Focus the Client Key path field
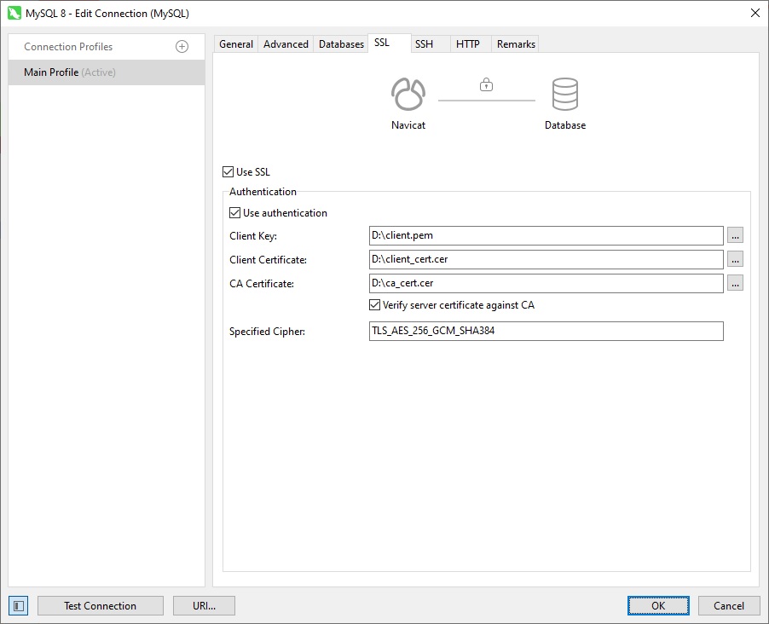 tap(546, 235)
